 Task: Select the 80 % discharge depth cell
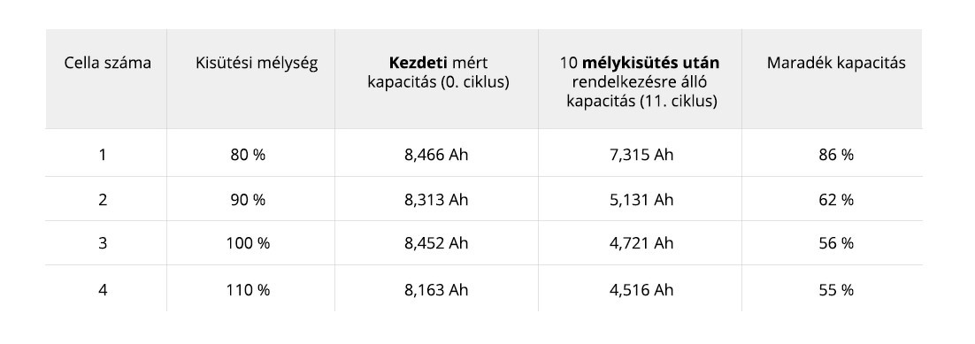(x=248, y=155)
